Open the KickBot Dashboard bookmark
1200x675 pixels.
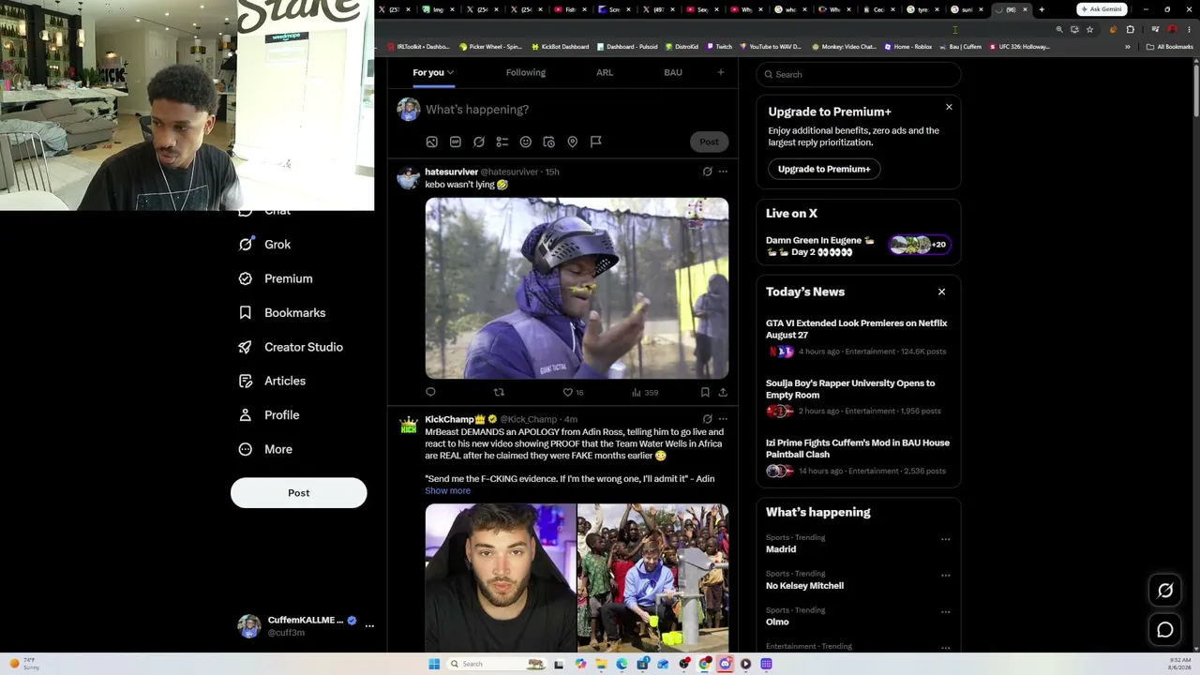coord(561,46)
